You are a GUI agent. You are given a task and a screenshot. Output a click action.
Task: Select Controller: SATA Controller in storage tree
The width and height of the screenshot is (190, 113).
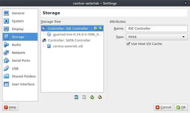click(x=72, y=40)
